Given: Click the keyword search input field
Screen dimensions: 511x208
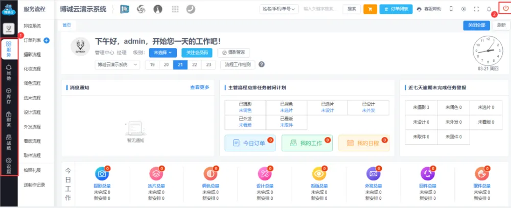Looking at the screenshot, I should [x=320, y=9].
